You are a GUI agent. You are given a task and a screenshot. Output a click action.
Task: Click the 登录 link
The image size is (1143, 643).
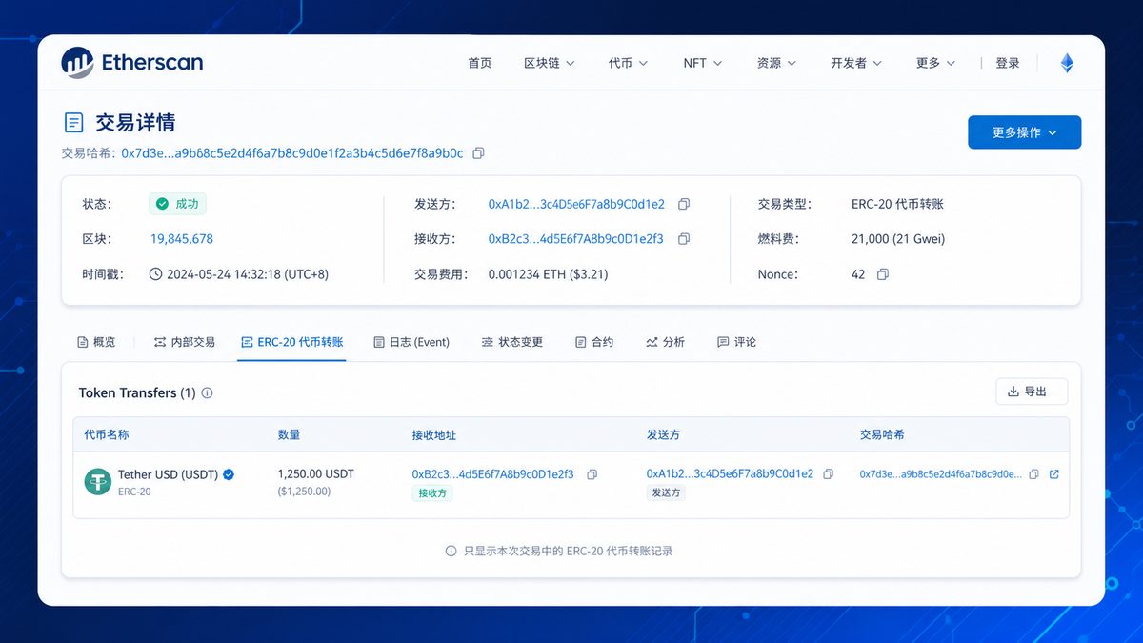coord(1008,63)
